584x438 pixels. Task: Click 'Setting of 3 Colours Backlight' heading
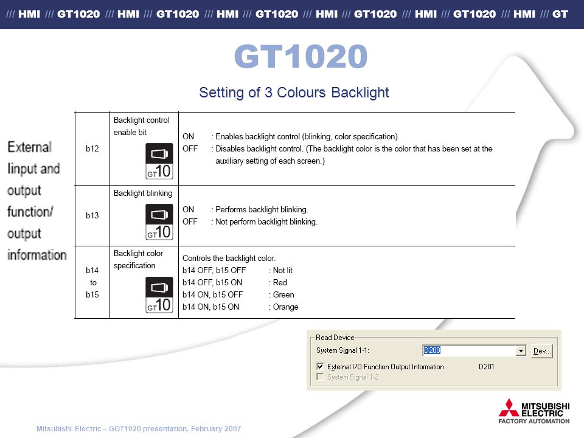[294, 92]
